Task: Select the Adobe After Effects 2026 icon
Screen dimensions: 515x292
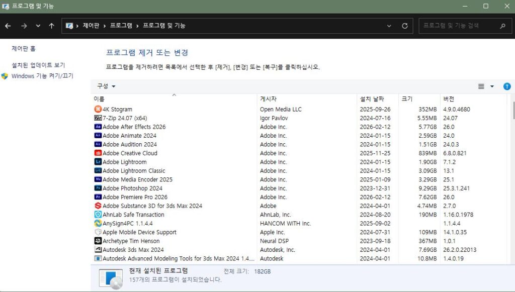Action: 98,127
